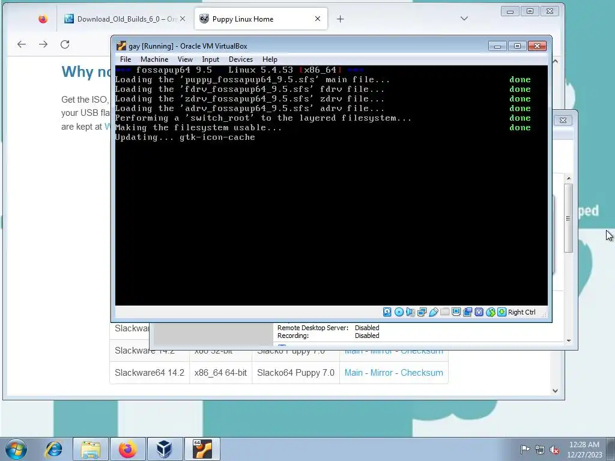Switch to Firefox via taskbar icon
The height and width of the screenshot is (461, 615).
[x=127, y=449]
